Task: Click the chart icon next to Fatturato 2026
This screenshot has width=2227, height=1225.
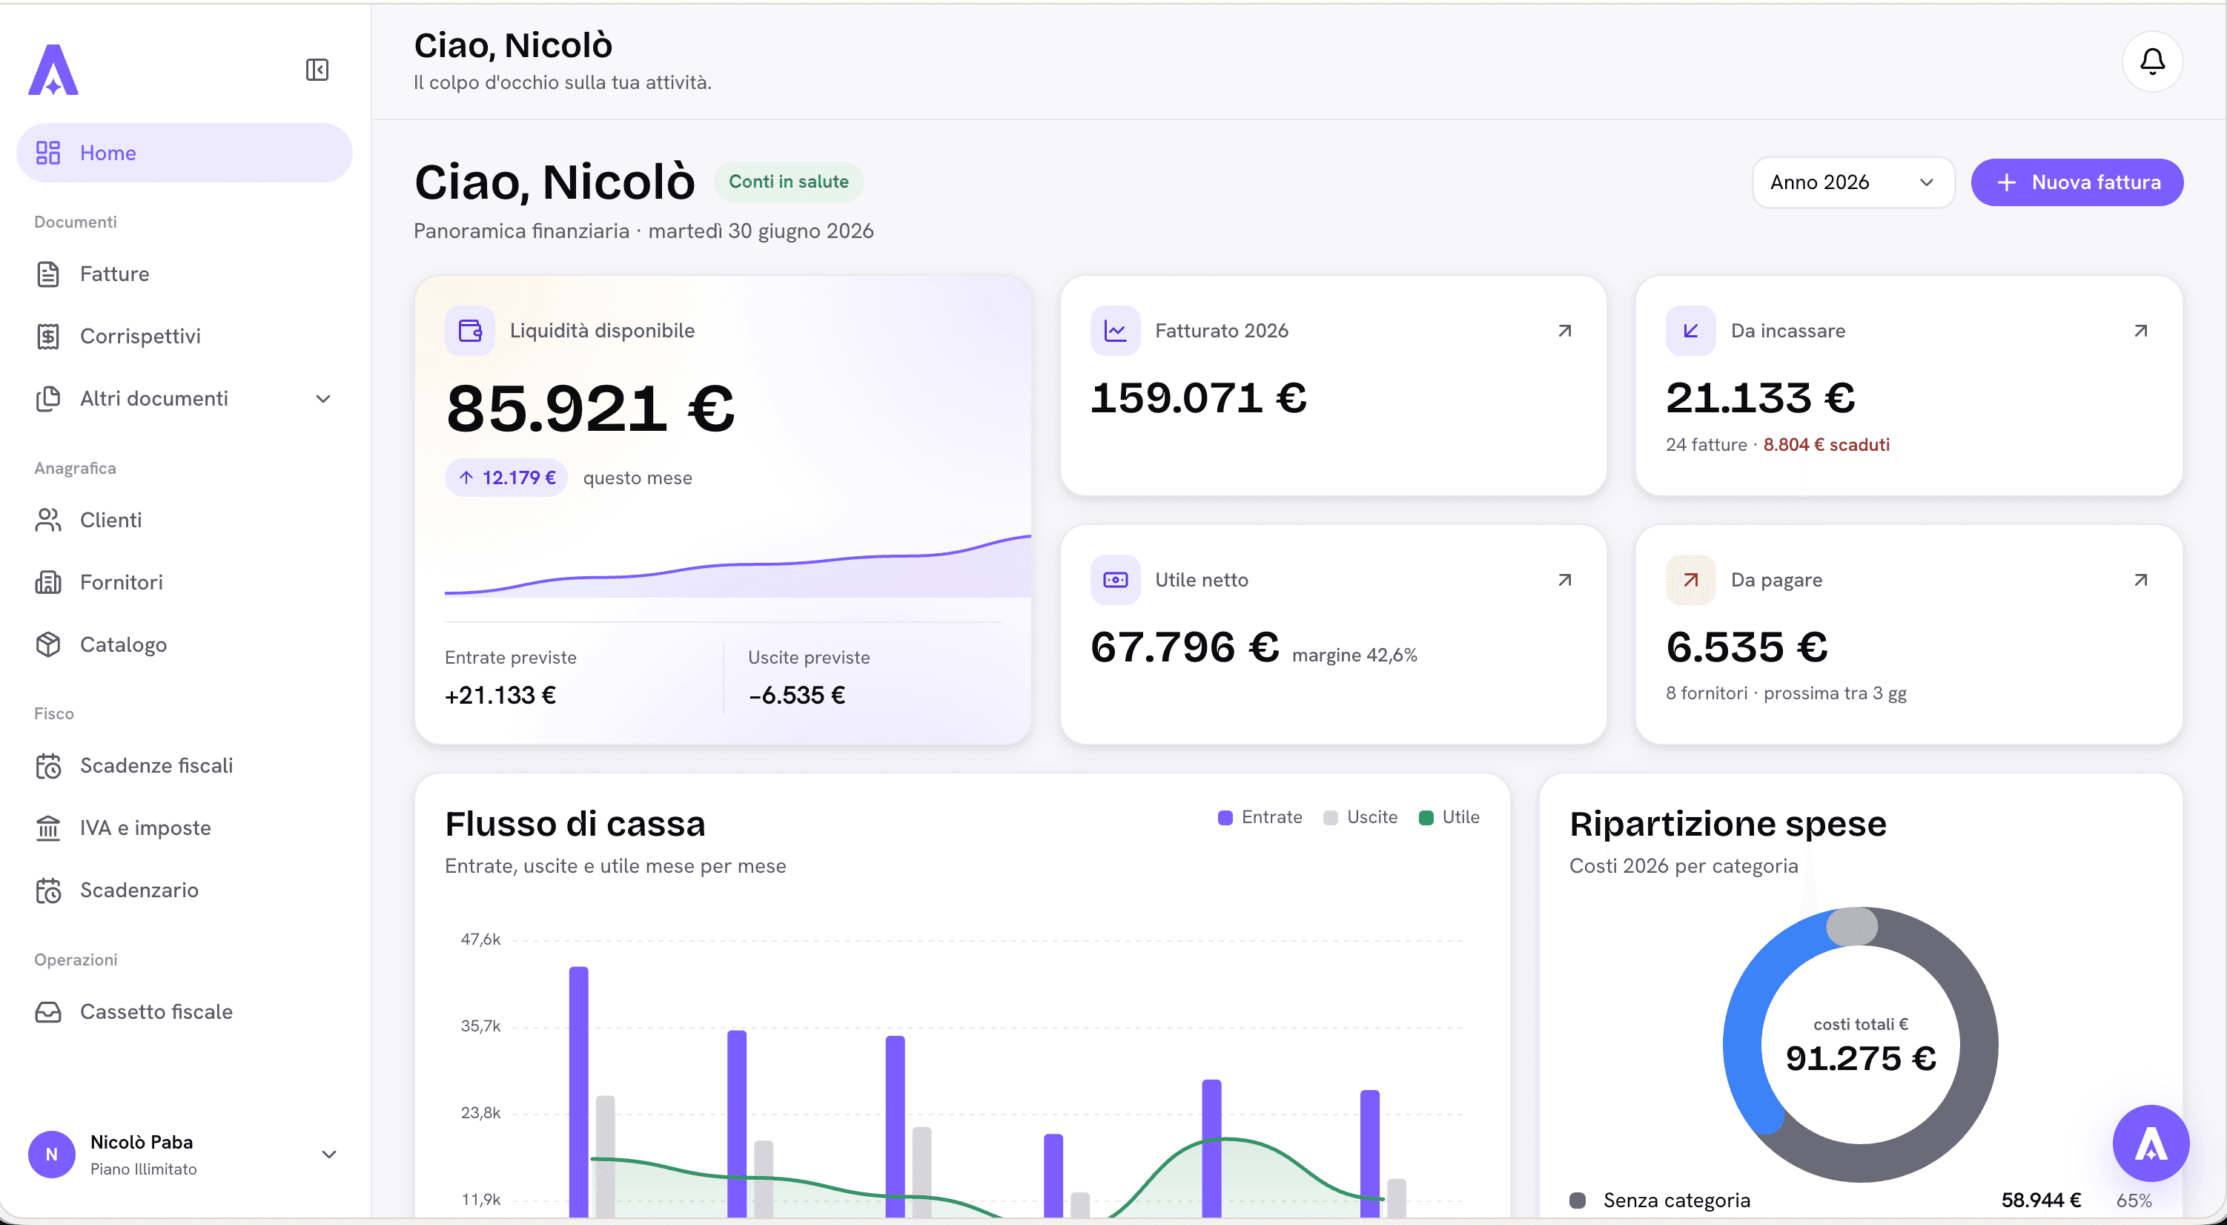Action: pos(1115,330)
